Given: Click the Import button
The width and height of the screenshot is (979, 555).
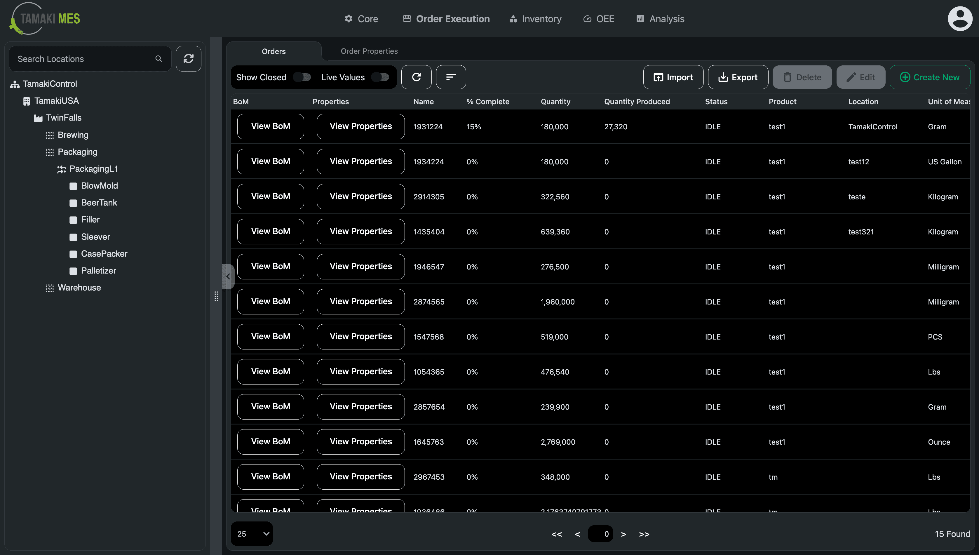Looking at the screenshot, I should 673,77.
